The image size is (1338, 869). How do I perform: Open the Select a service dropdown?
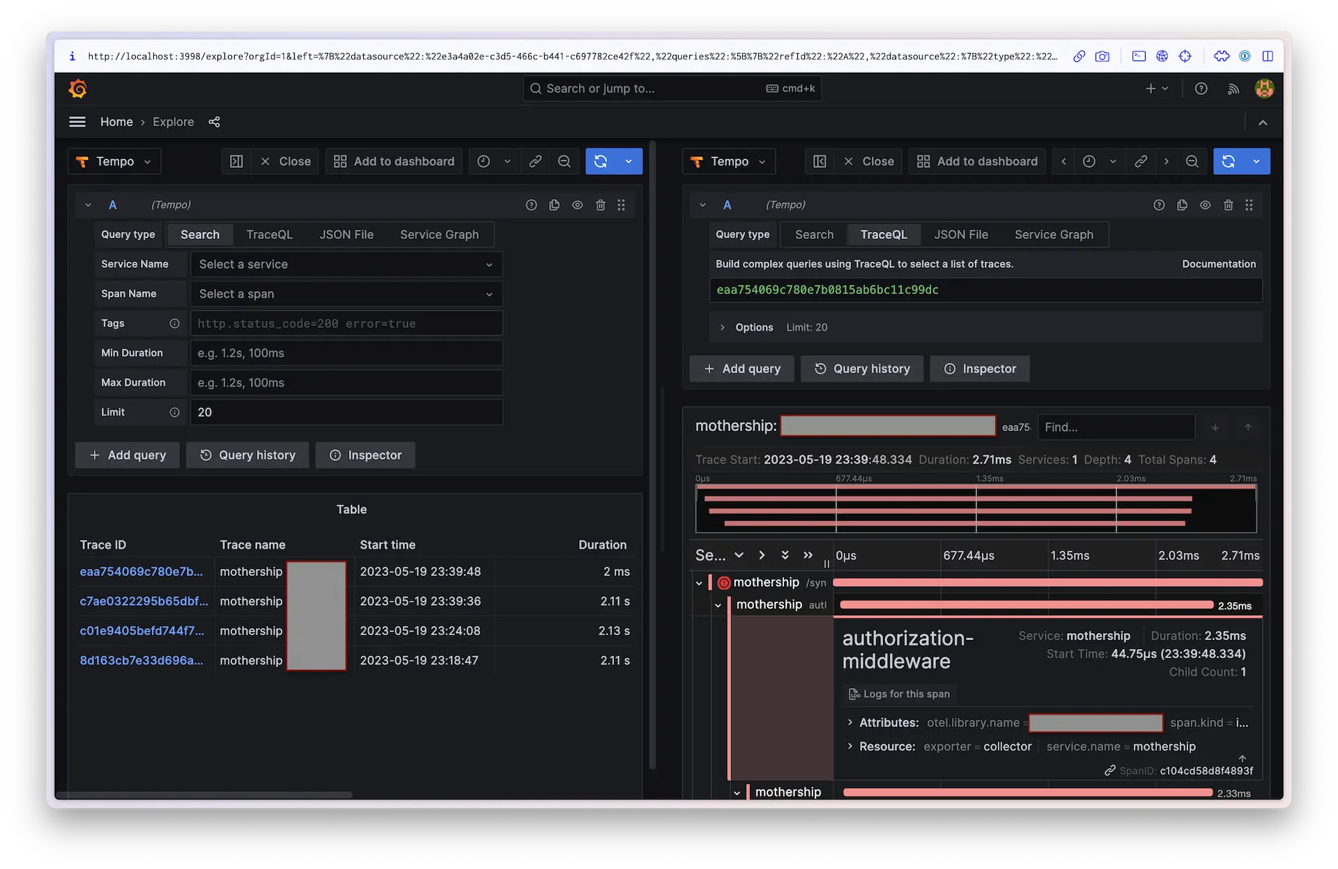(x=346, y=264)
